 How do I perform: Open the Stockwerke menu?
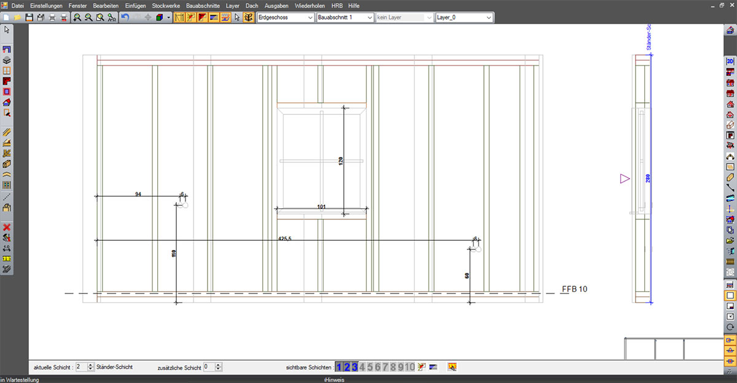tap(166, 6)
